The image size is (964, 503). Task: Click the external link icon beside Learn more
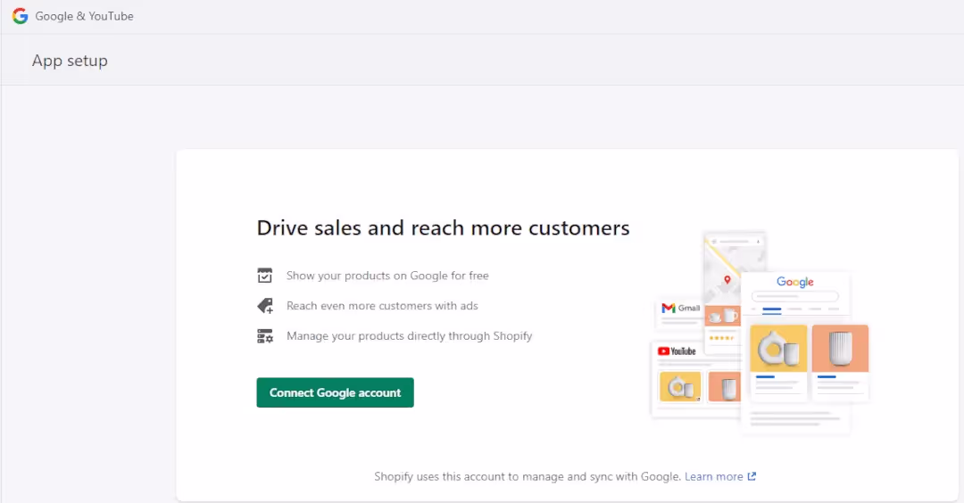[752, 476]
